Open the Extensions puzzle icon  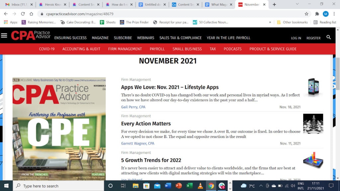click(x=317, y=14)
